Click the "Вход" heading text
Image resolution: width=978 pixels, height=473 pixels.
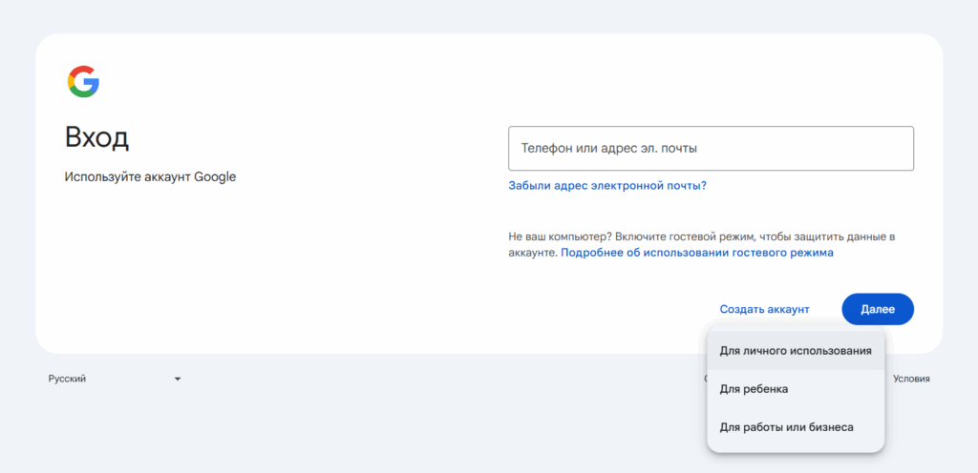click(x=96, y=138)
